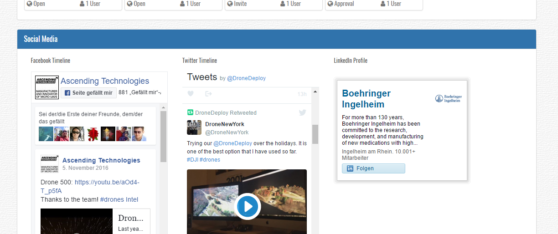Share the tweet via arrow icon
The width and height of the screenshot is (558, 234).
pyautogui.click(x=209, y=94)
